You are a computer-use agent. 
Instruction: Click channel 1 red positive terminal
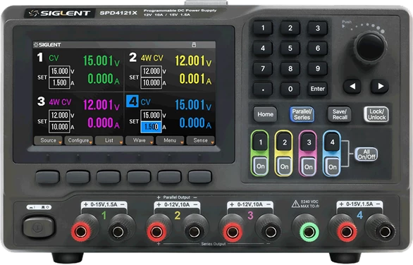point(82,232)
